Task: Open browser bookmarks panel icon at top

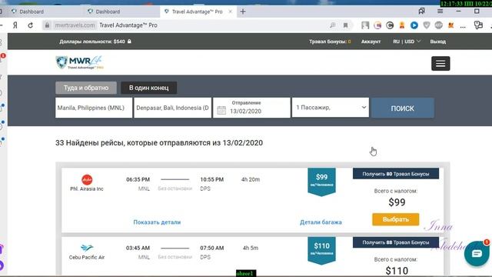Action: pyautogui.click(x=422, y=12)
